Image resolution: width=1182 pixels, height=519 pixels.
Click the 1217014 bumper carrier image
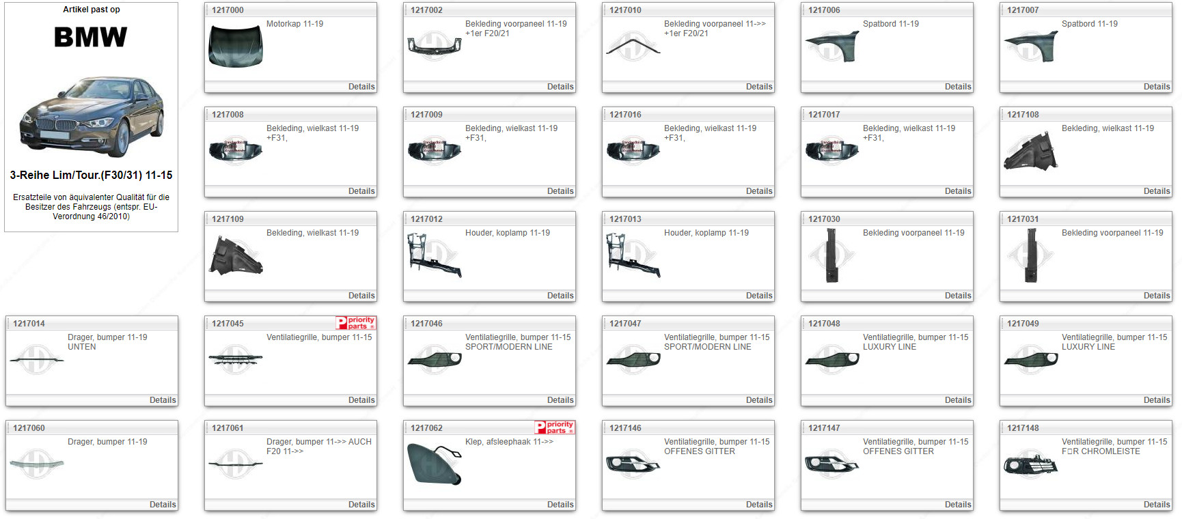(37, 360)
